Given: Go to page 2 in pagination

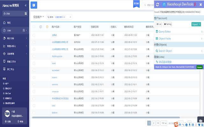Looking at the screenshot, I should pos(154,123).
